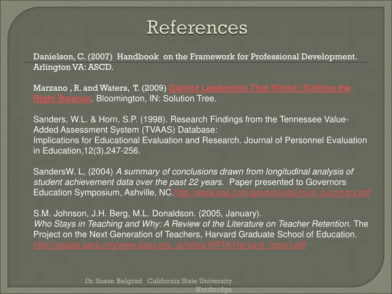Image resolution: width=392 pixels, height=294 pixels.
Task: Click the text 'Arlington VA: ASCD.'
Action: coord(73,67)
